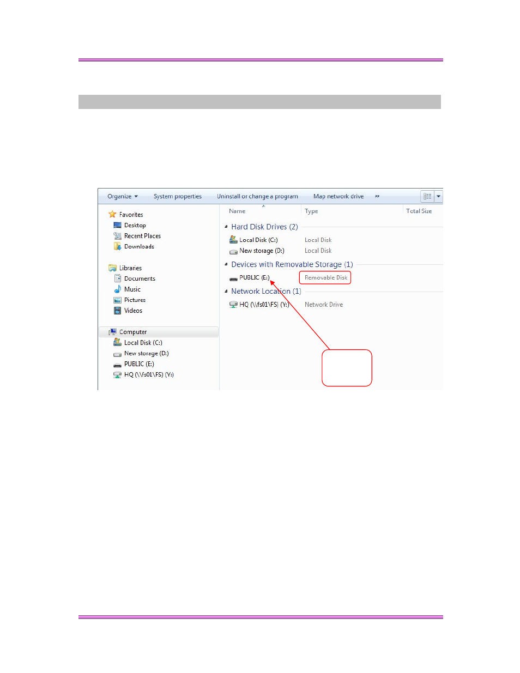The image size is (520, 673).
Task: Click PUBLIC (E:) drive icon in file list
Action: 233,278
